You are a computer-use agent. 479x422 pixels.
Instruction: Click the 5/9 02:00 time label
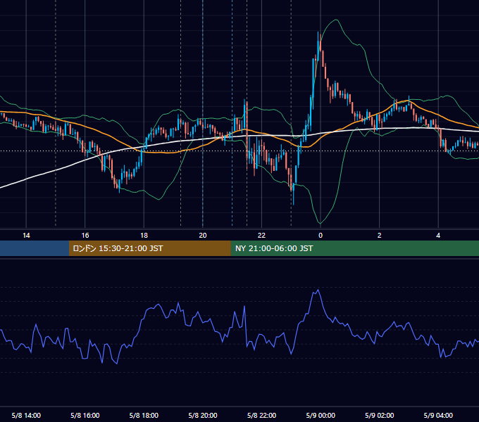(x=380, y=415)
